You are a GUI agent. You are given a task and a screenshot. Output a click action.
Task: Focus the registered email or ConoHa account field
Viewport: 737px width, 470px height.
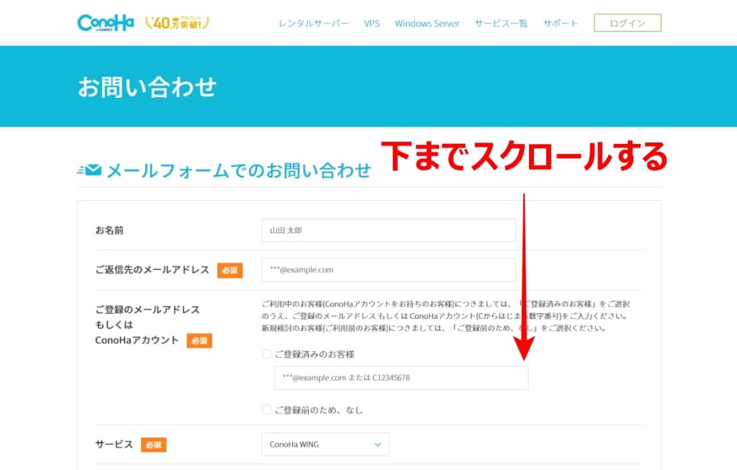click(401, 378)
